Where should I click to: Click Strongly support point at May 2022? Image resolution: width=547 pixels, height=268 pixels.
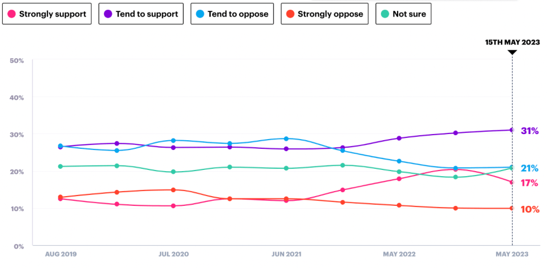(x=399, y=178)
